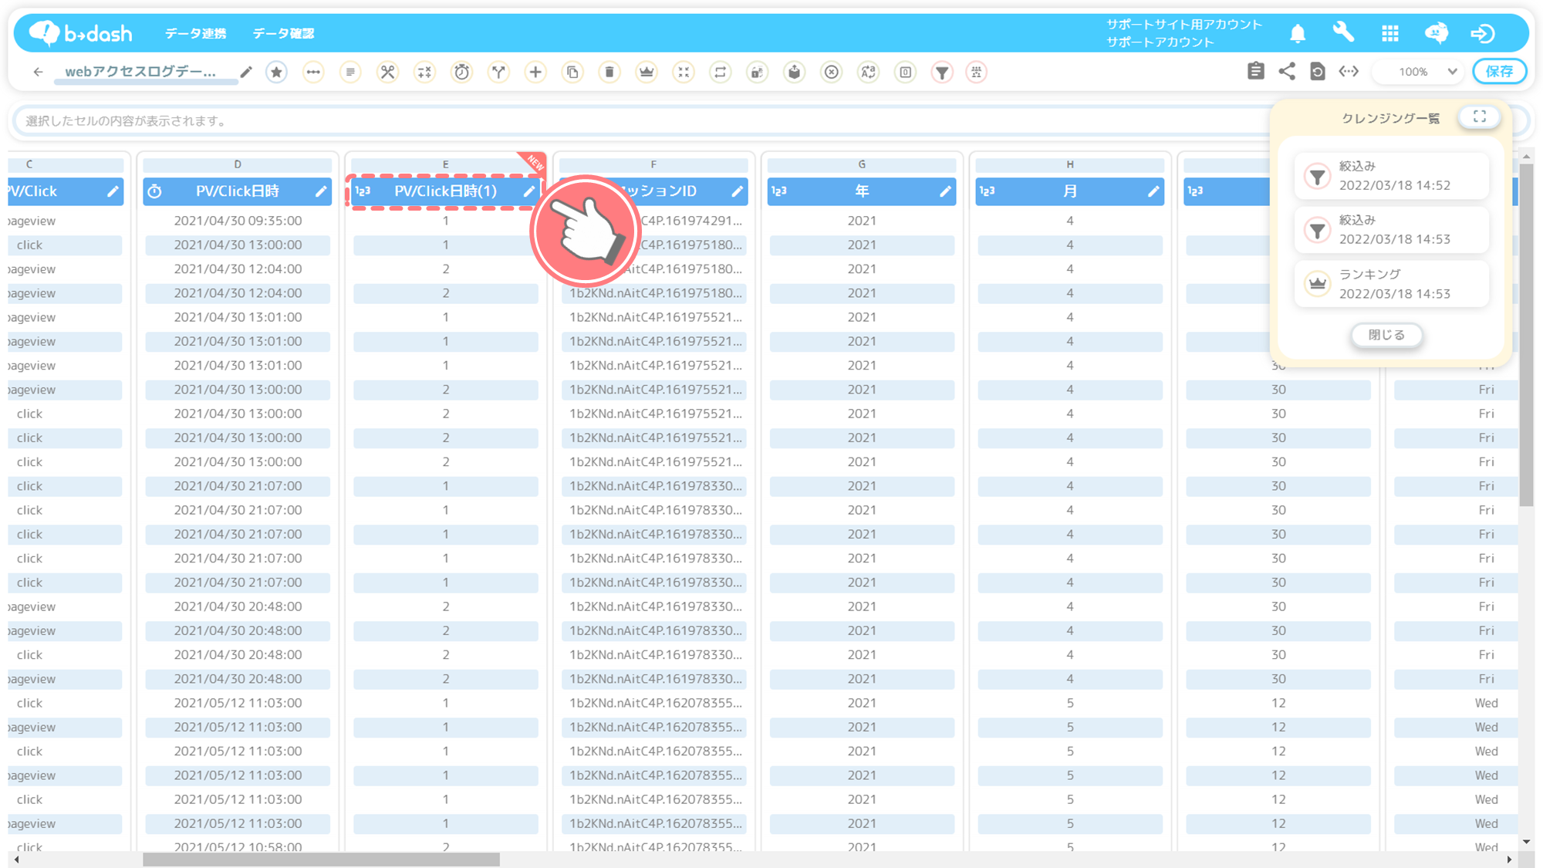
Task: Open the stopwatch date tool
Action: pyautogui.click(x=461, y=72)
